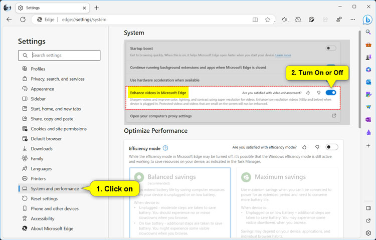Click thumbs up for efficiency mode
The image size is (376, 240).
coord(304,147)
